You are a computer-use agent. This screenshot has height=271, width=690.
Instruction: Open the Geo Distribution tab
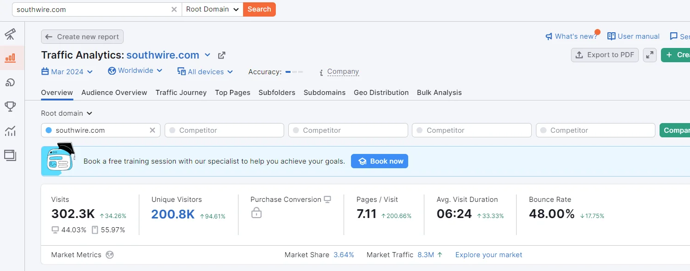pyautogui.click(x=381, y=93)
